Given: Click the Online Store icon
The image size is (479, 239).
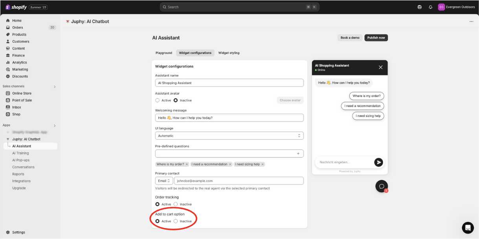Looking at the screenshot, I should 8,93.
